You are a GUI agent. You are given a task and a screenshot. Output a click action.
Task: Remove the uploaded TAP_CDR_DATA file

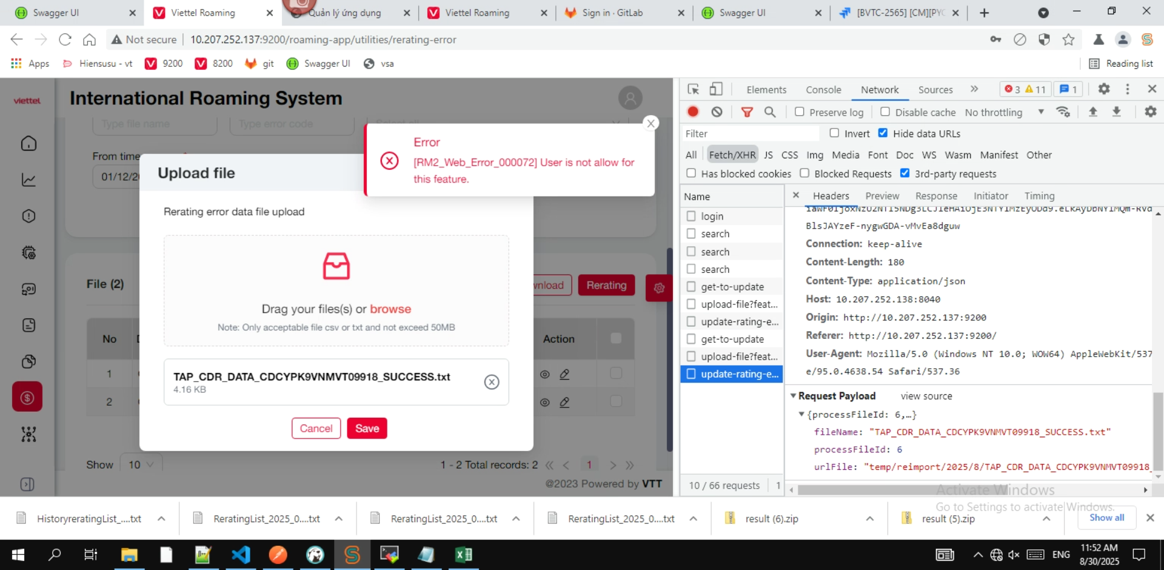(x=492, y=381)
